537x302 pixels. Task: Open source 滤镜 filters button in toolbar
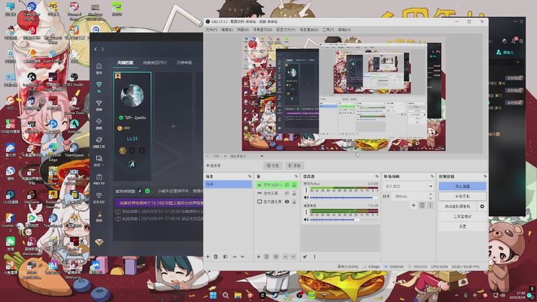pos(295,166)
